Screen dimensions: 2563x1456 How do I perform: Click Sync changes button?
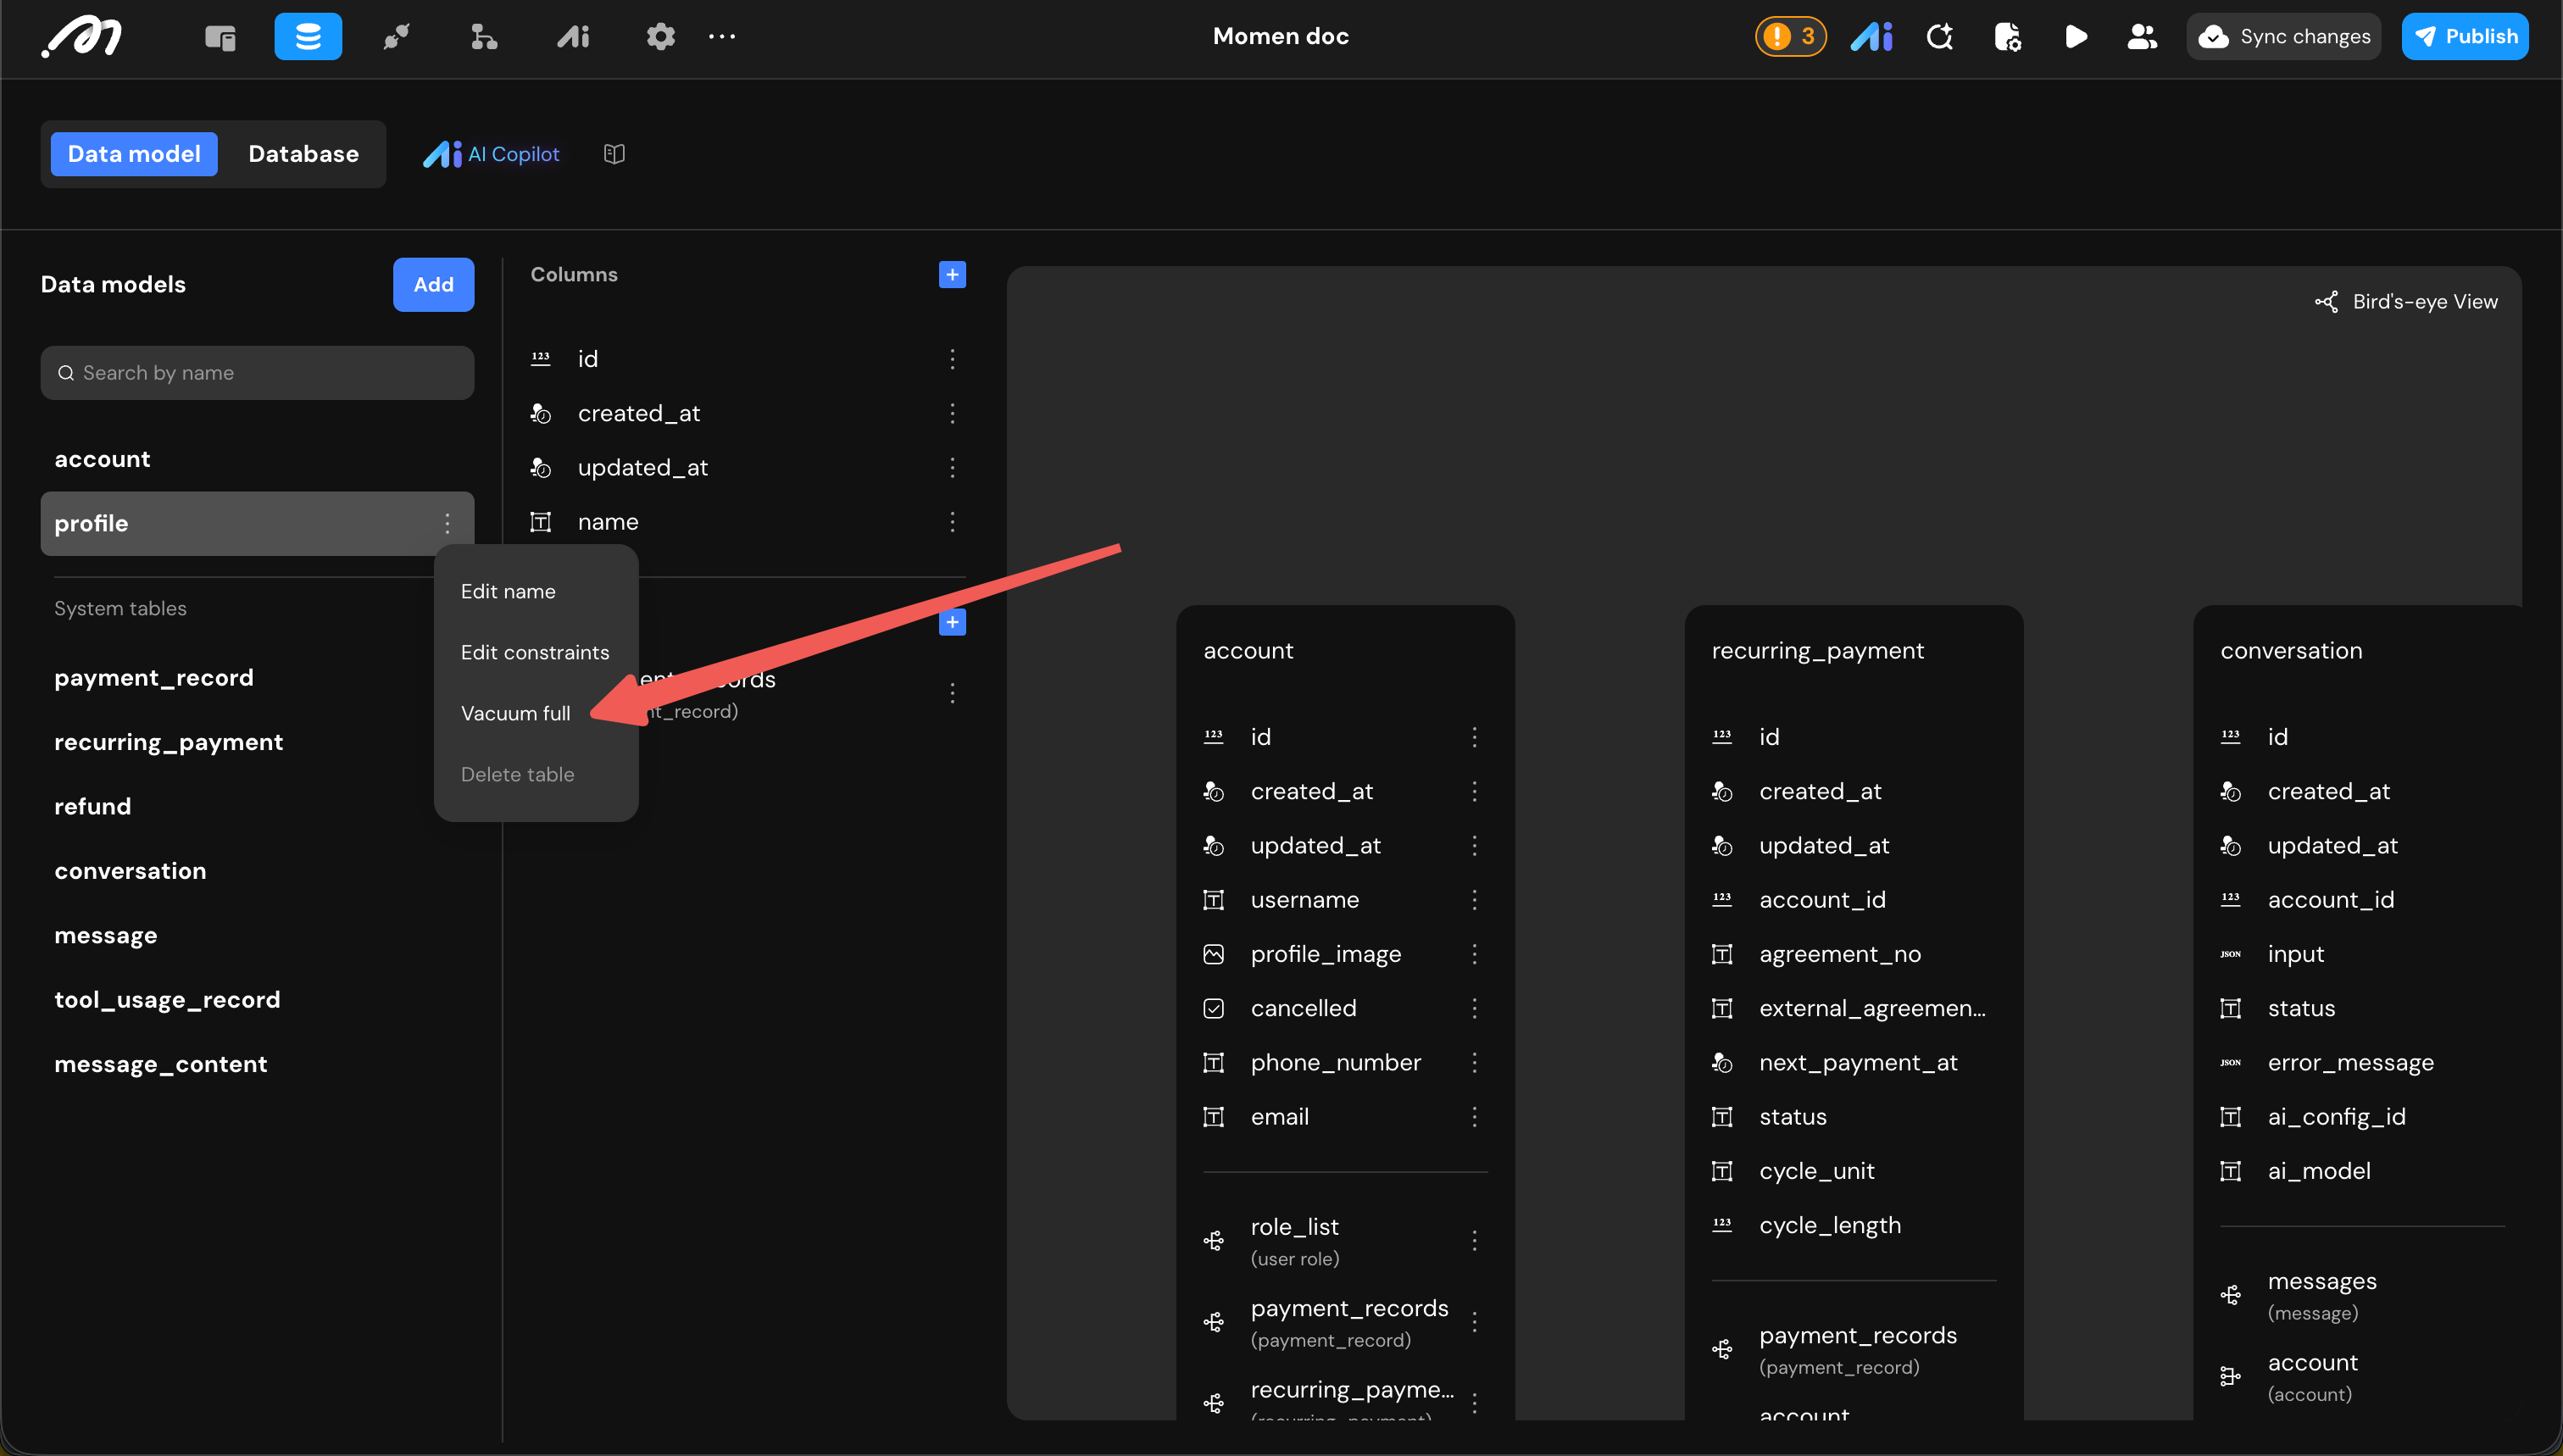(2284, 37)
